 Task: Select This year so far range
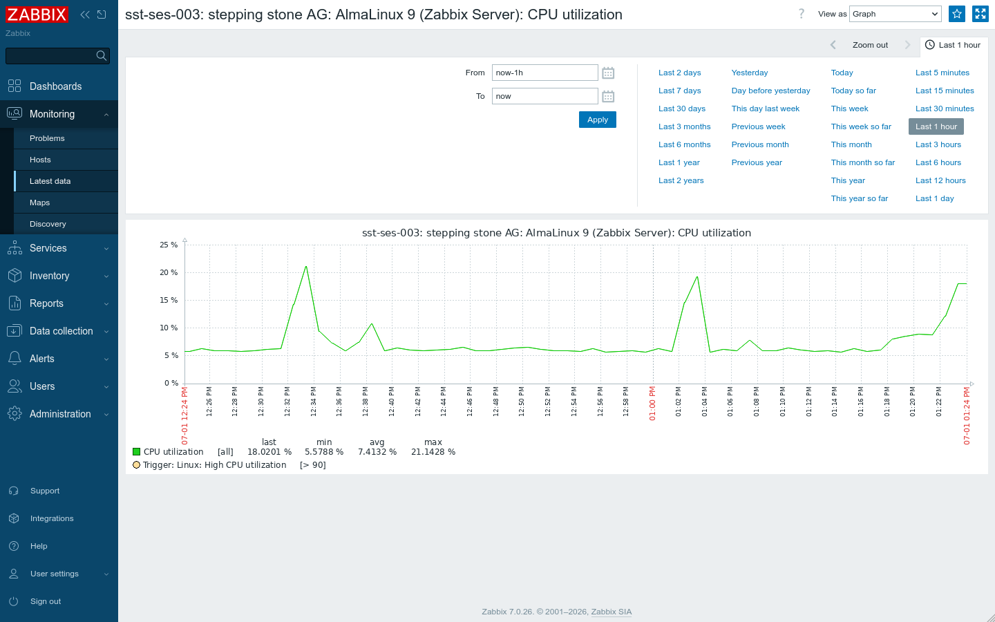pyautogui.click(x=859, y=198)
